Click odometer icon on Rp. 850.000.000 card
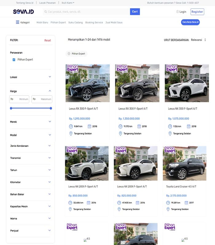This screenshot has height=245, width=215. coord(70,203)
